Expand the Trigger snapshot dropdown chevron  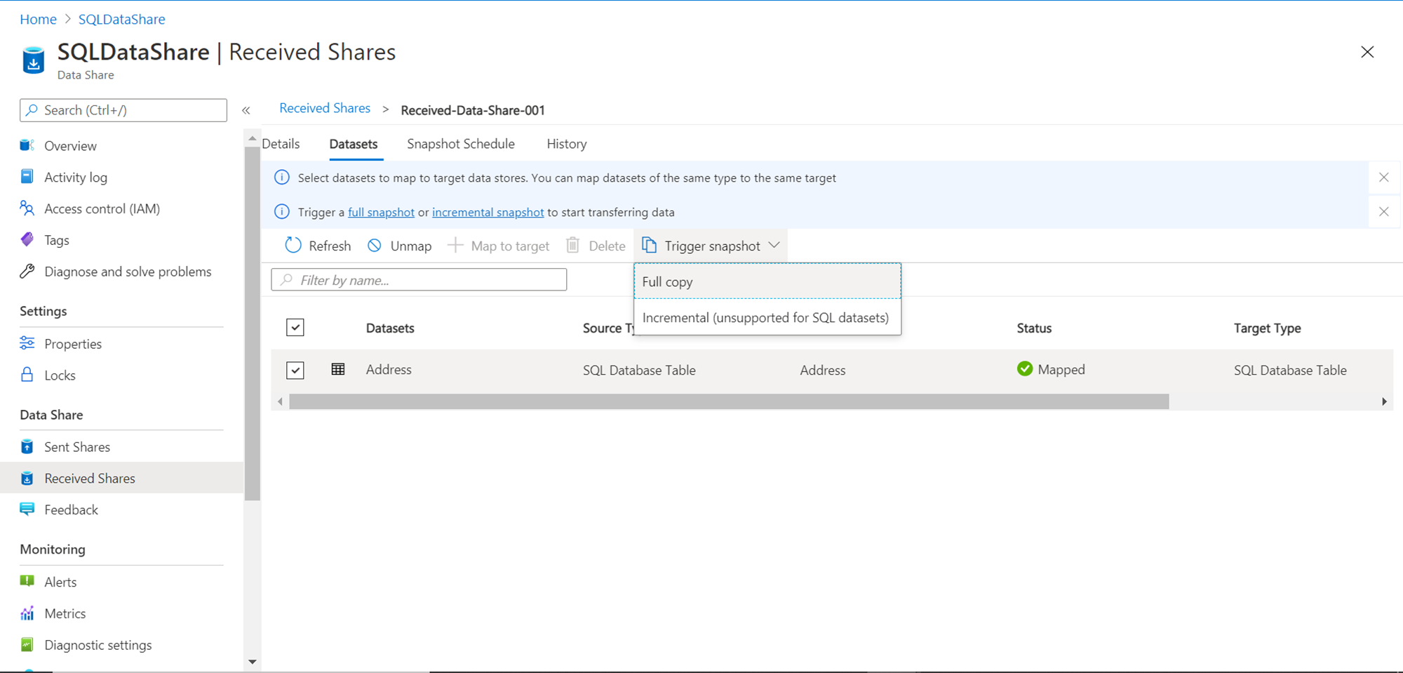coord(774,246)
